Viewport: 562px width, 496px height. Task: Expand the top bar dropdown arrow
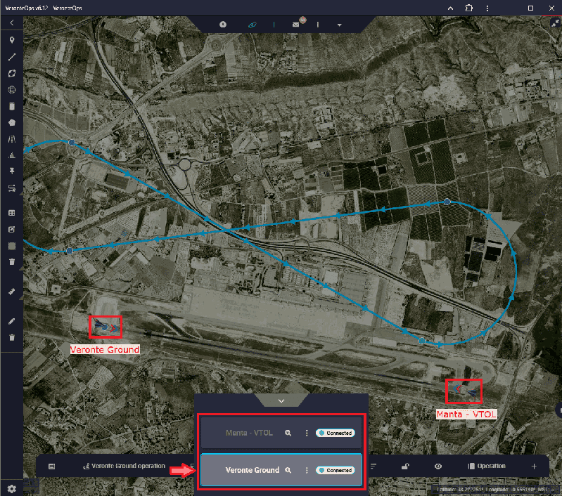click(x=339, y=25)
